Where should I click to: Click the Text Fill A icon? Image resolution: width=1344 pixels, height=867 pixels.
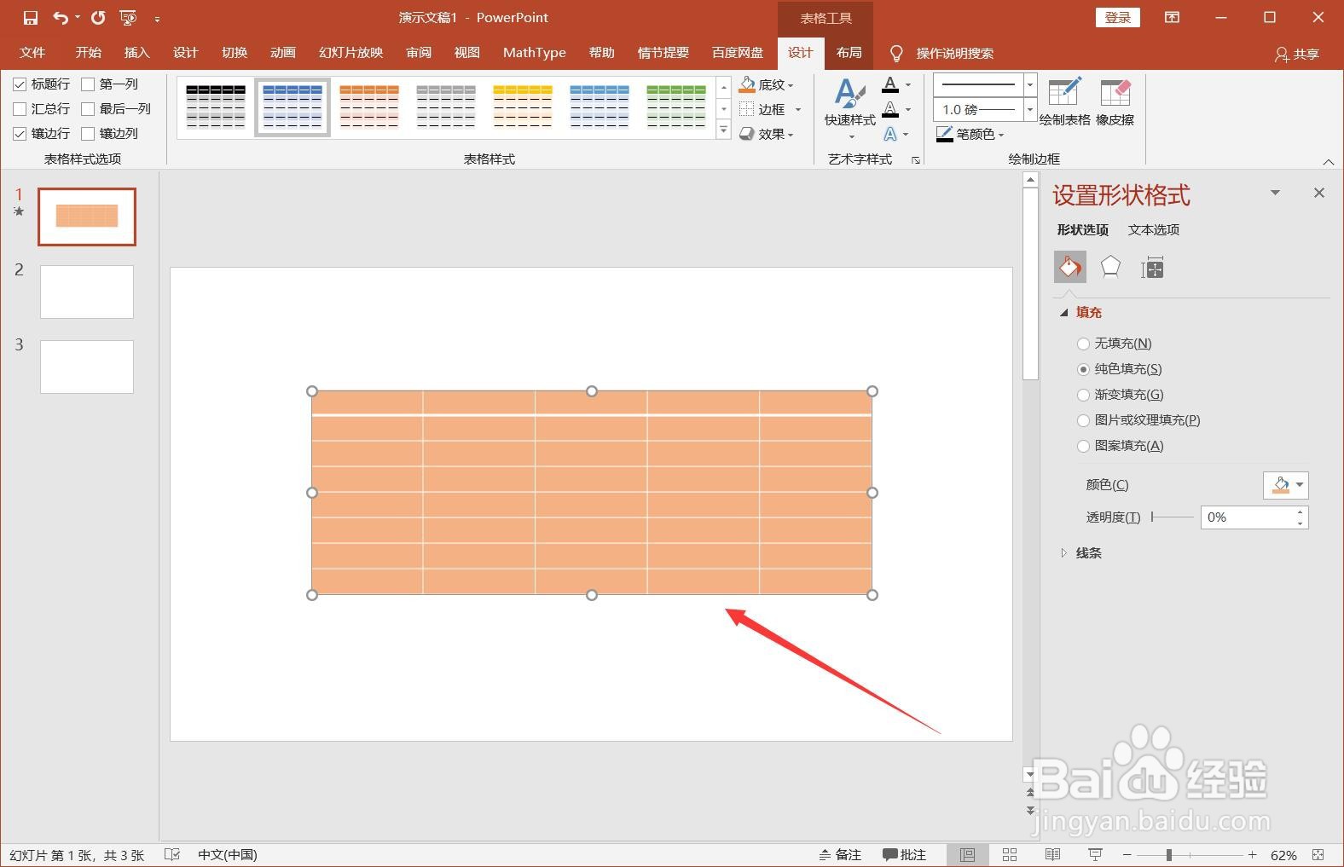coord(890,84)
